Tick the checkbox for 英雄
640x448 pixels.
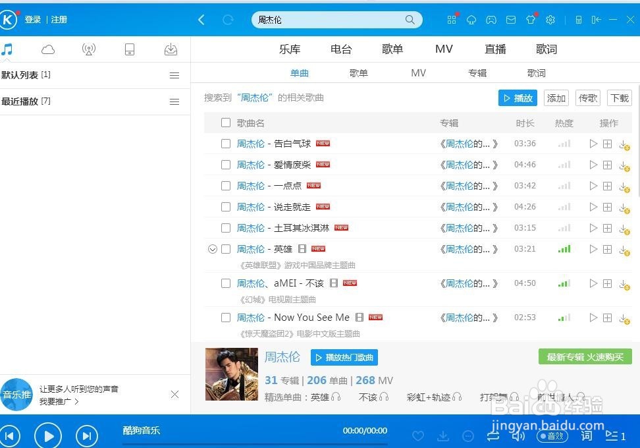(226, 249)
